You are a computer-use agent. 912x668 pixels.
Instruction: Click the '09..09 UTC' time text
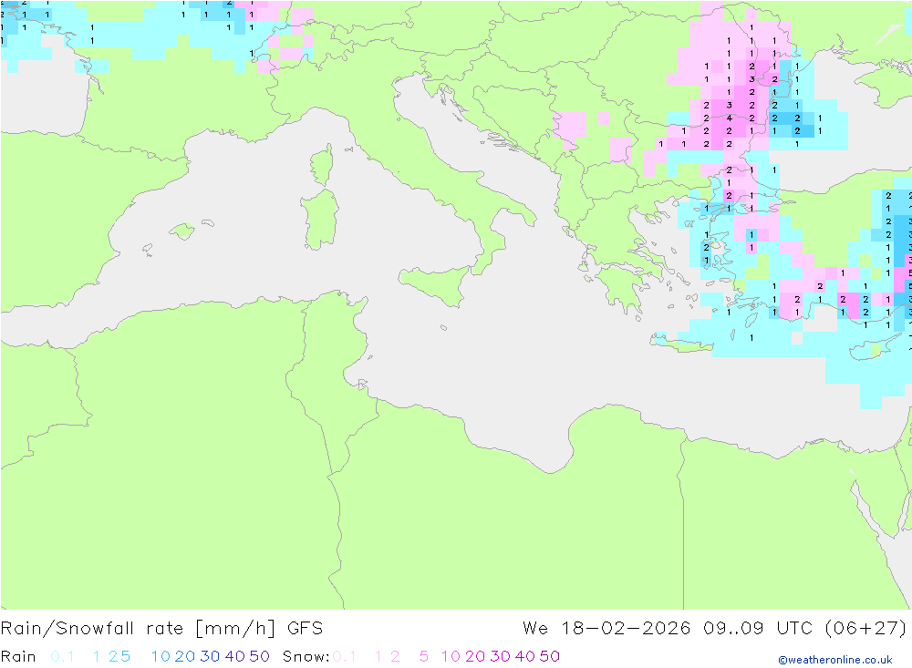click(758, 629)
